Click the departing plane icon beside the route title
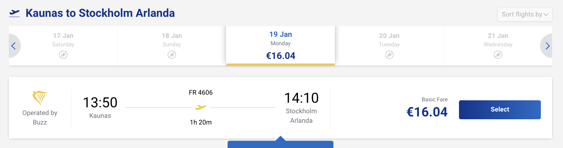Viewport: 563px width, 148px height. [14, 13]
